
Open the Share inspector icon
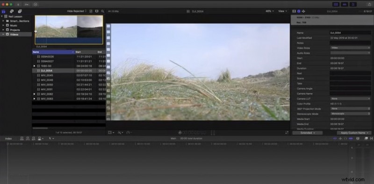[303, 11]
